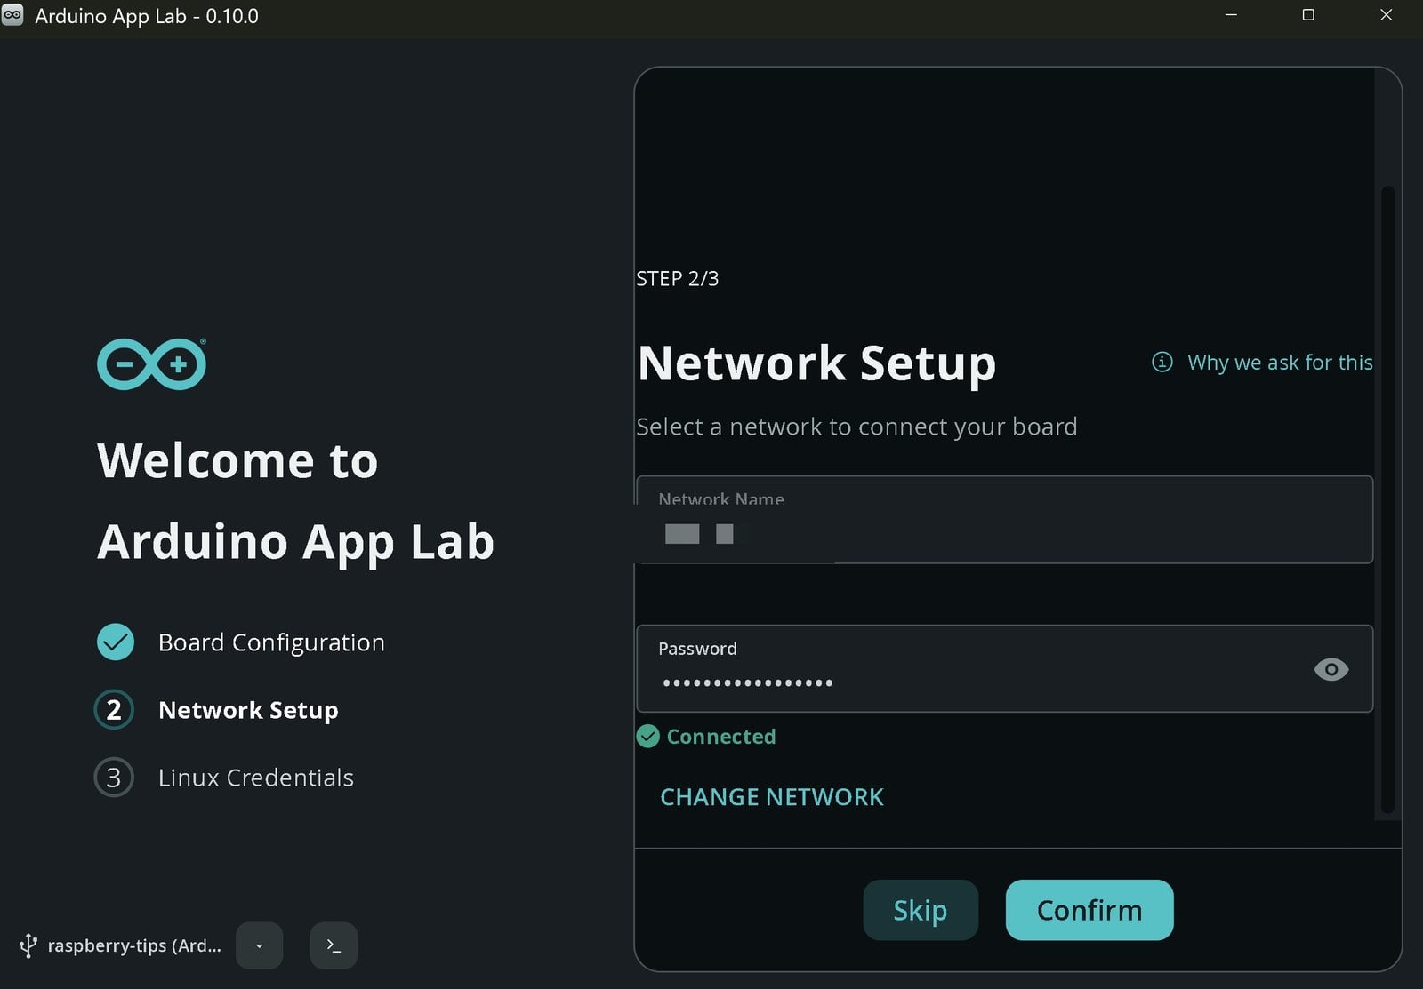Open the Network Name combo box
1423x989 pixels.
tap(1005, 520)
